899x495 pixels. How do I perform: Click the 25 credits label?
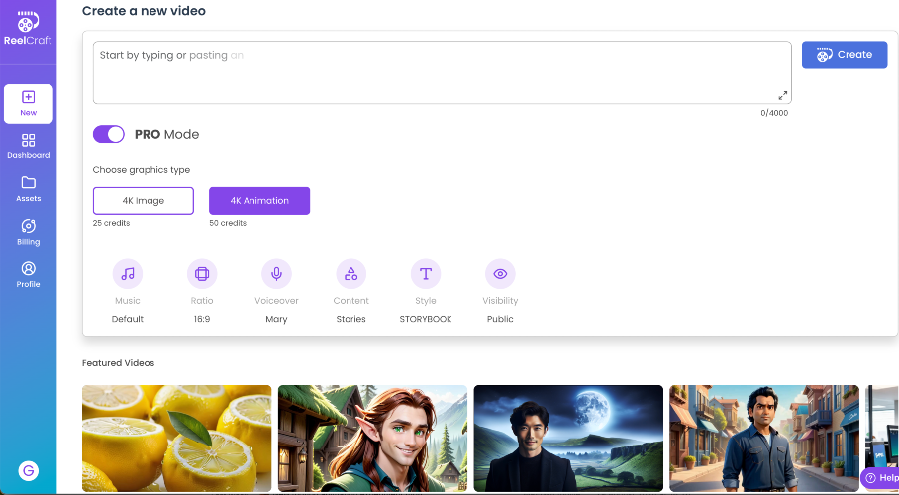(111, 223)
